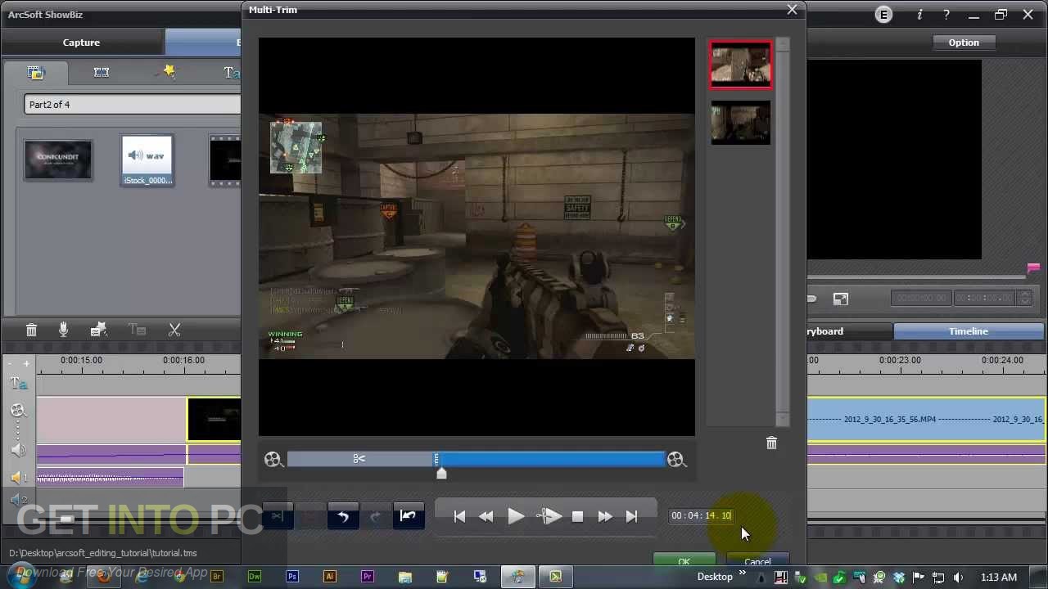Viewport: 1048px width, 589px height.
Task: Click the reset-all trim button
Action: click(408, 516)
